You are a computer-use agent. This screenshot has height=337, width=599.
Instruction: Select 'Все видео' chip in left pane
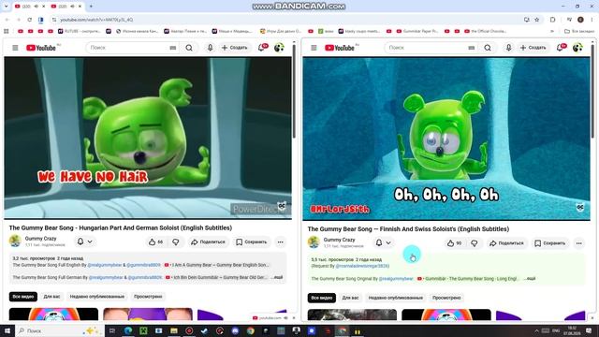pyautogui.click(x=23, y=297)
